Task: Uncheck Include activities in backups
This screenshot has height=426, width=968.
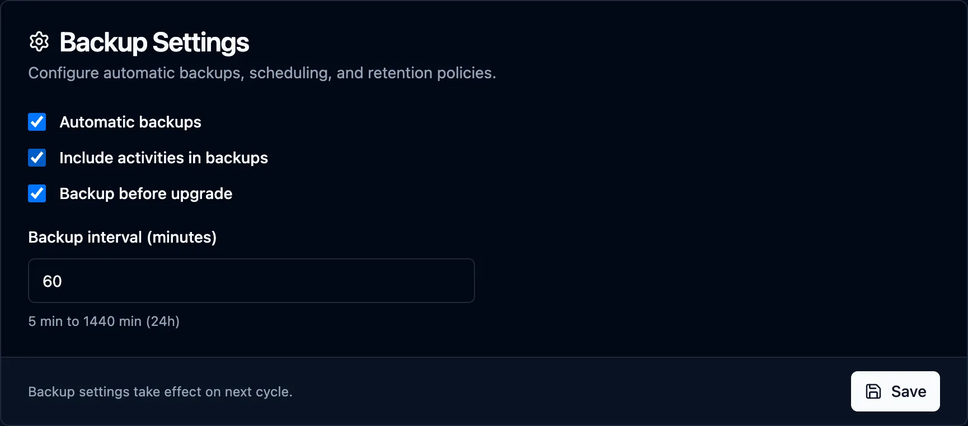Action: pyautogui.click(x=37, y=158)
